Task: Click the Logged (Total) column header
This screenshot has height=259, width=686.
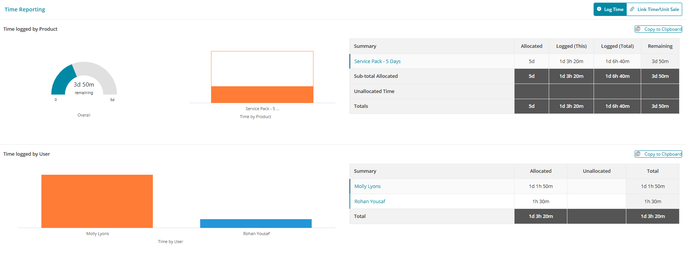Action: click(x=617, y=46)
